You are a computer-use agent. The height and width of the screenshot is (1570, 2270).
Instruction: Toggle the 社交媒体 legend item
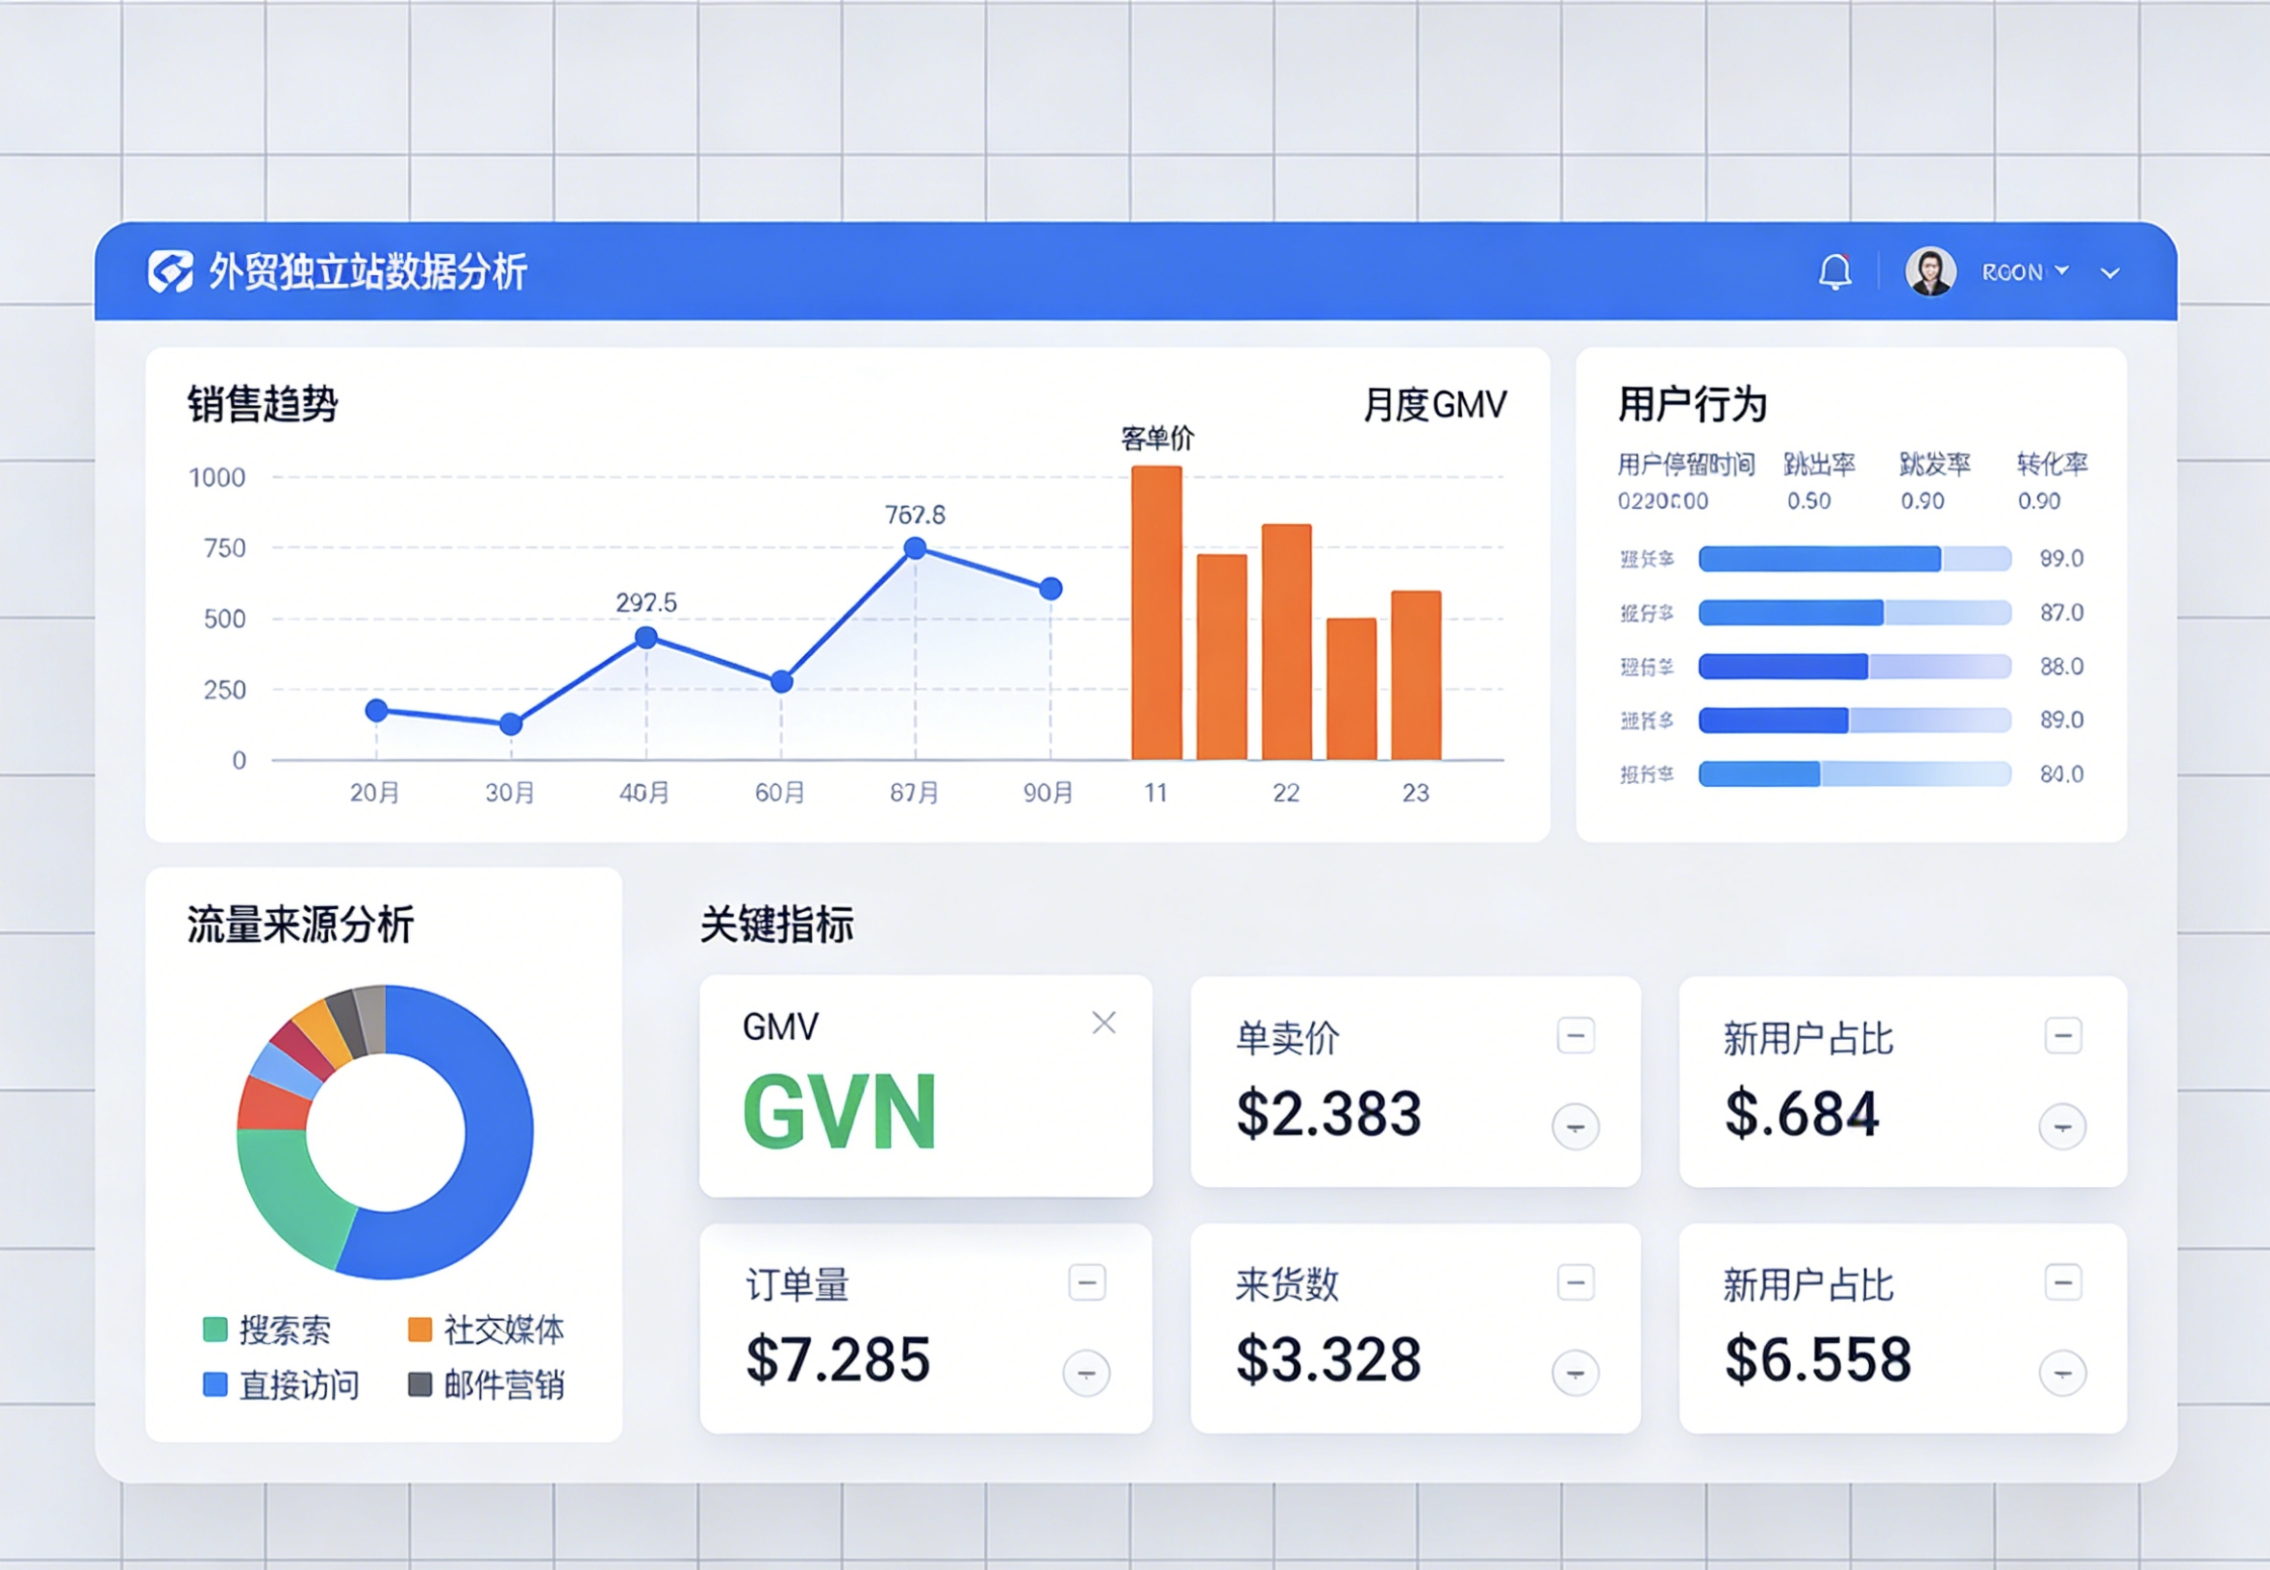click(x=486, y=1329)
